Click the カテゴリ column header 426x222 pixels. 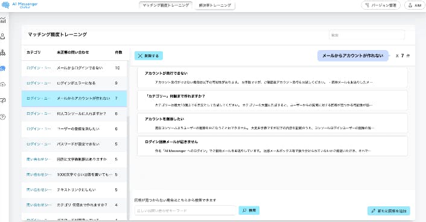tap(33, 52)
